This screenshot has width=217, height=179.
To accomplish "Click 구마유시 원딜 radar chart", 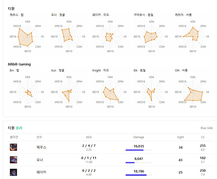I will (152, 37).
